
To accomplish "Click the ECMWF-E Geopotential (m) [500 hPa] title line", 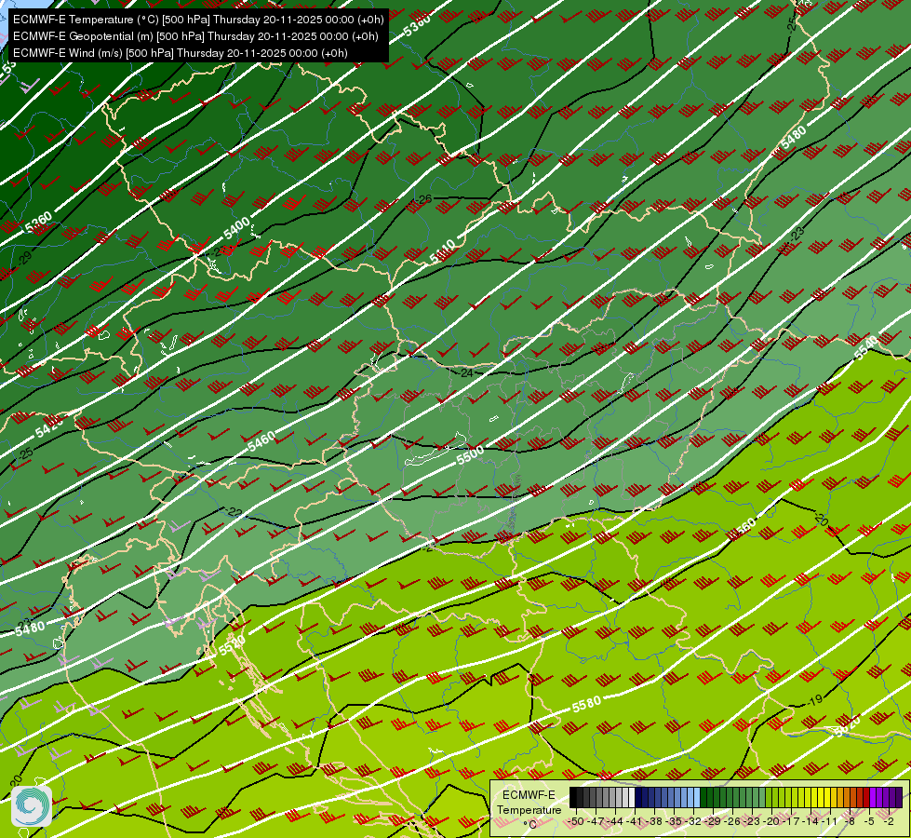I will (195, 36).
